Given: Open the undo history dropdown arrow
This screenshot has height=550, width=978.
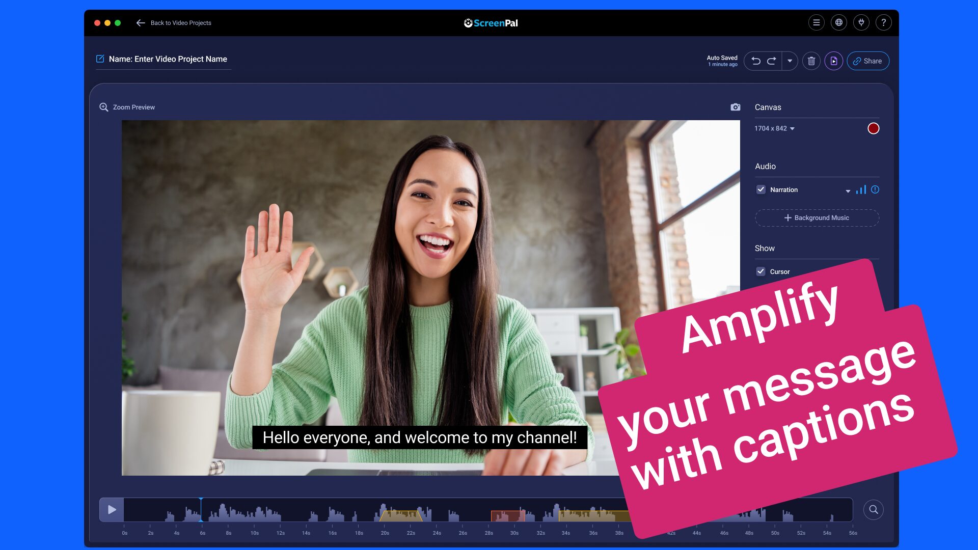Looking at the screenshot, I should point(790,61).
